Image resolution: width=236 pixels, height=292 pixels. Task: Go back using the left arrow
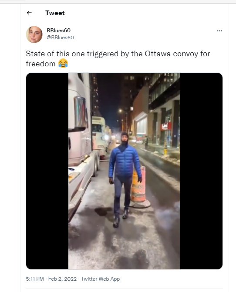point(29,13)
